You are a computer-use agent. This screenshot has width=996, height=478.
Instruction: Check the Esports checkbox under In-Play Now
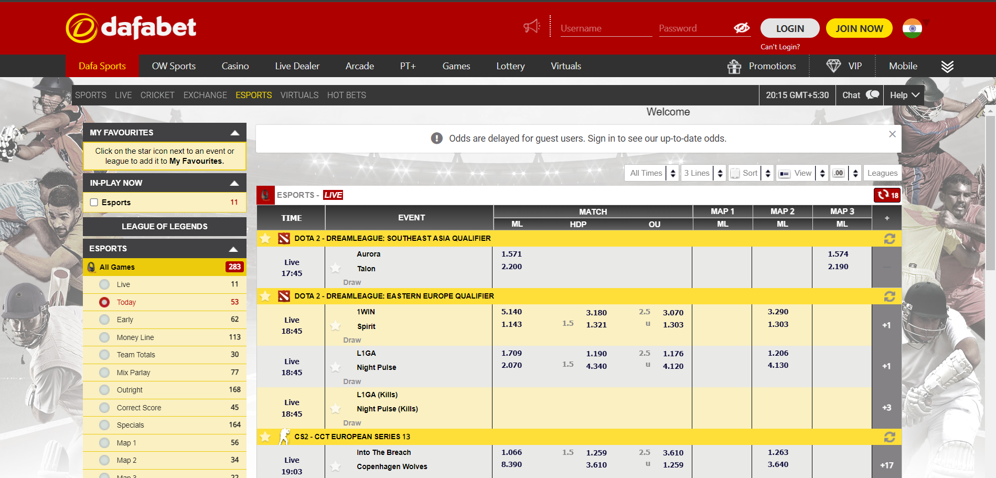(94, 202)
